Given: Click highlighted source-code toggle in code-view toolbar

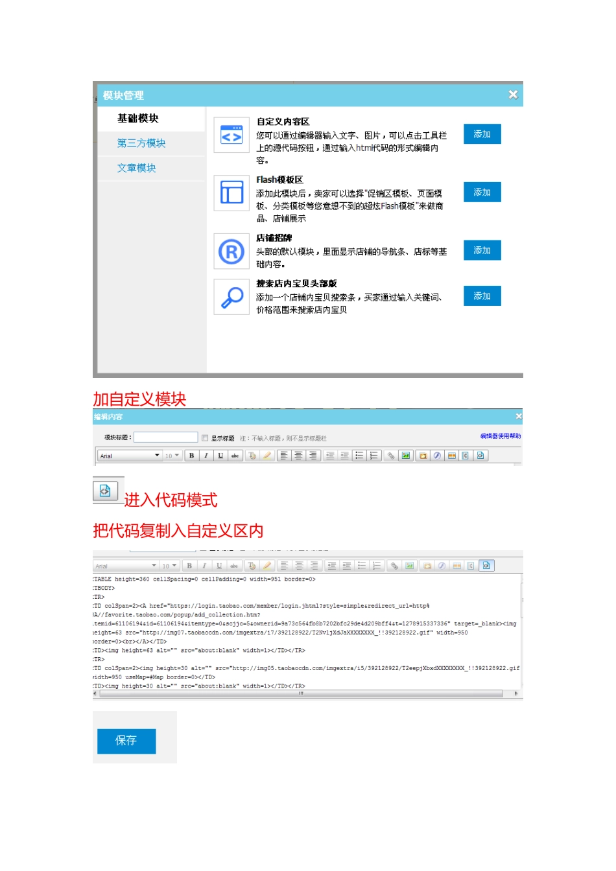Looking at the screenshot, I should pyautogui.click(x=486, y=566).
